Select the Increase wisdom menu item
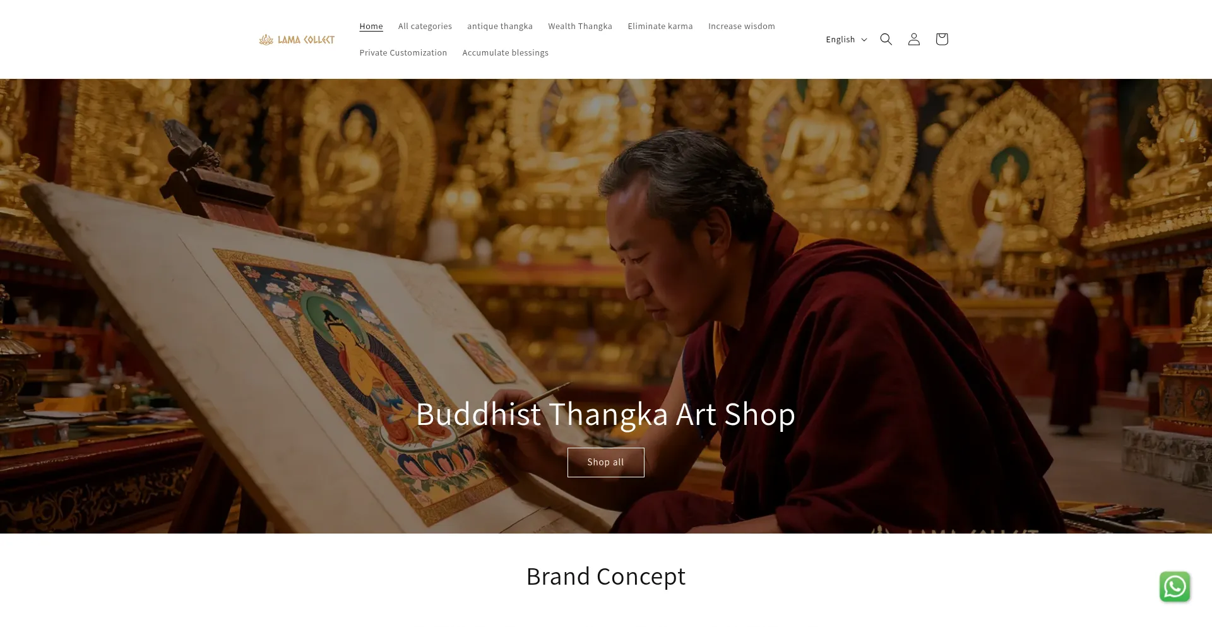This screenshot has width=1212, height=627. (742, 26)
